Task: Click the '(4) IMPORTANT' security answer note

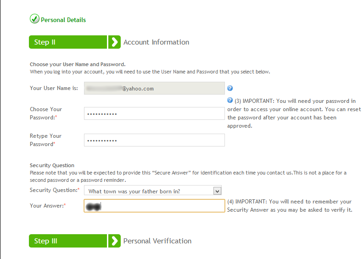Action: point(290,206)
